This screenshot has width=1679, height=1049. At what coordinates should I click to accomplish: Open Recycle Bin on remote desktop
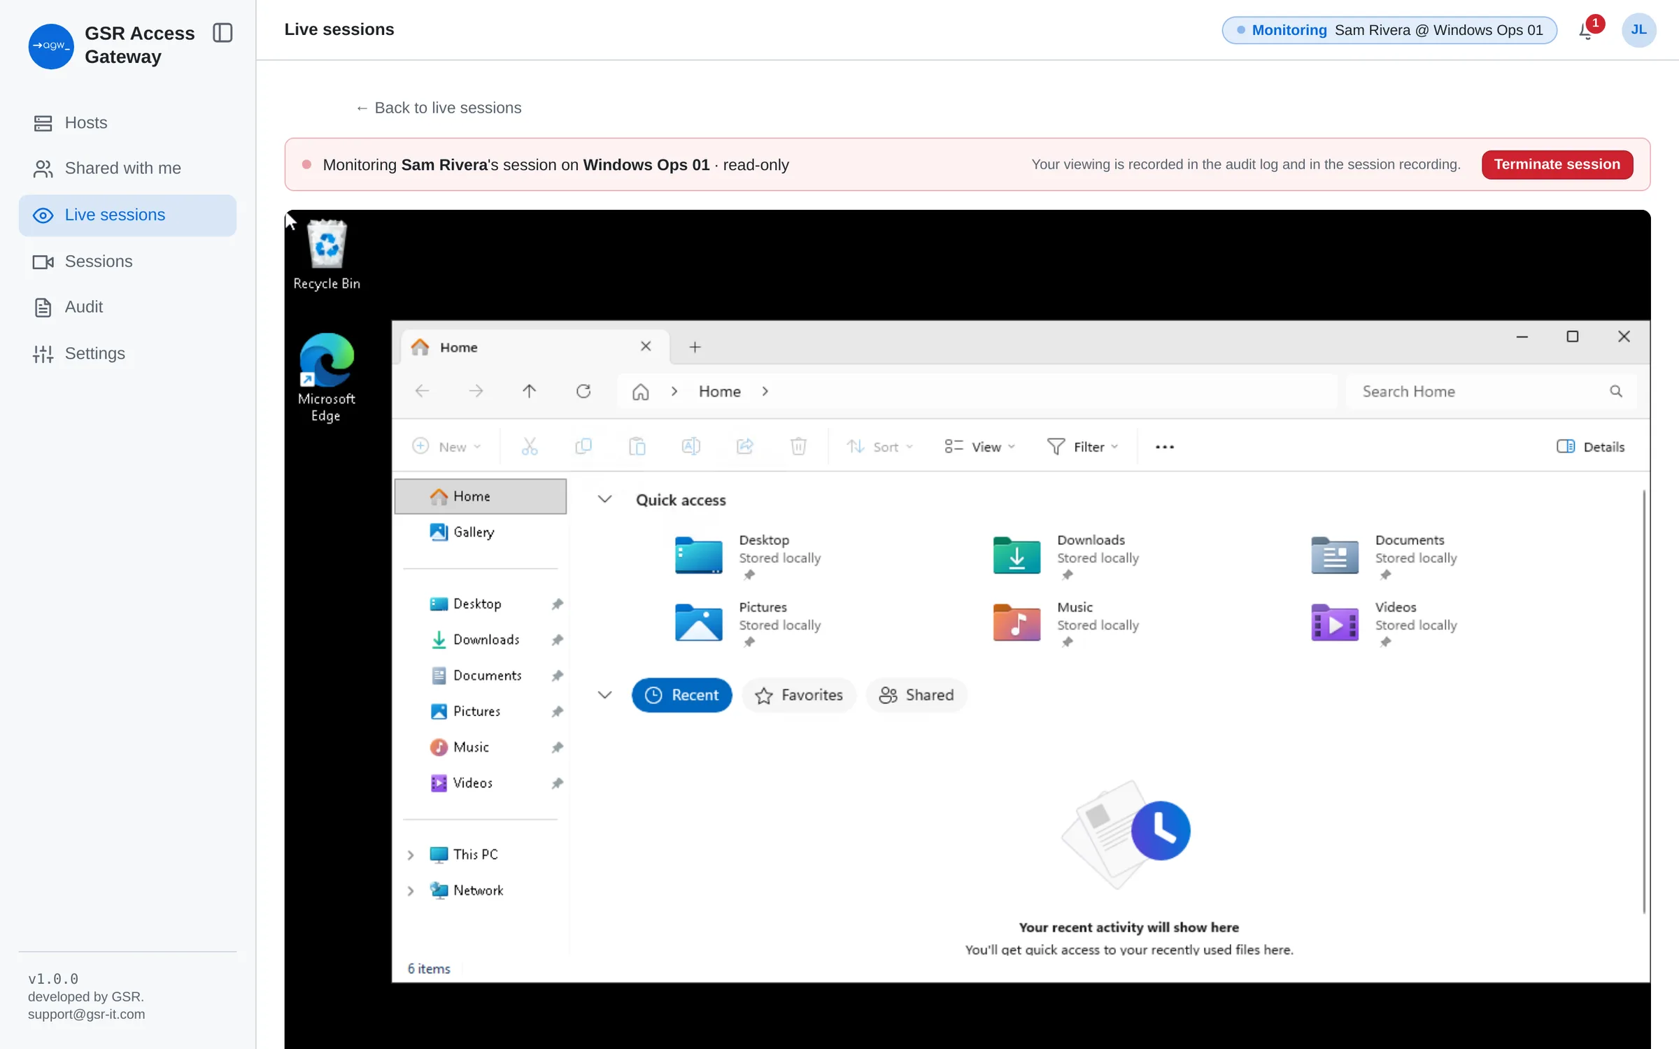327,255
